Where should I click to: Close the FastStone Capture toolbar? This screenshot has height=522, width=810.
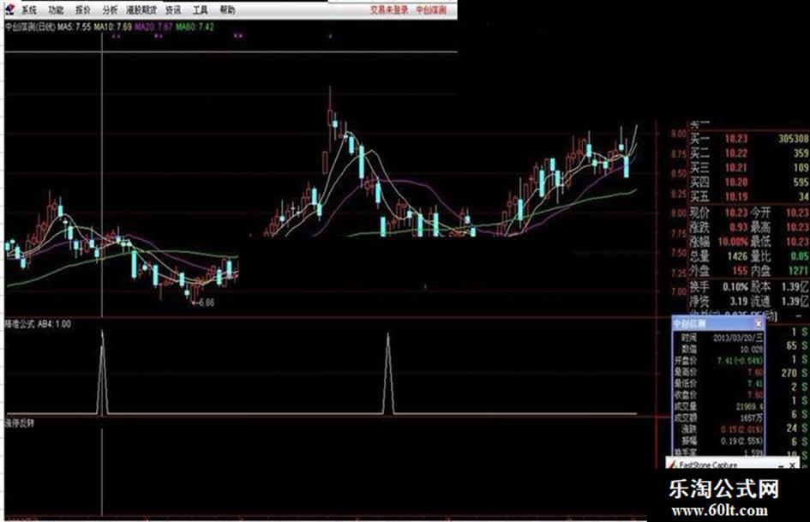793,465
